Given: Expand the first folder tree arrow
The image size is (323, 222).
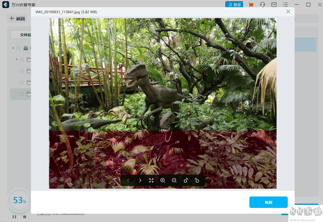Looking at the screenshot, I should point(17,59).
